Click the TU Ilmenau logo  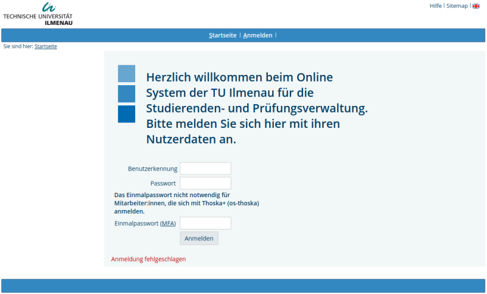[38, 14]
